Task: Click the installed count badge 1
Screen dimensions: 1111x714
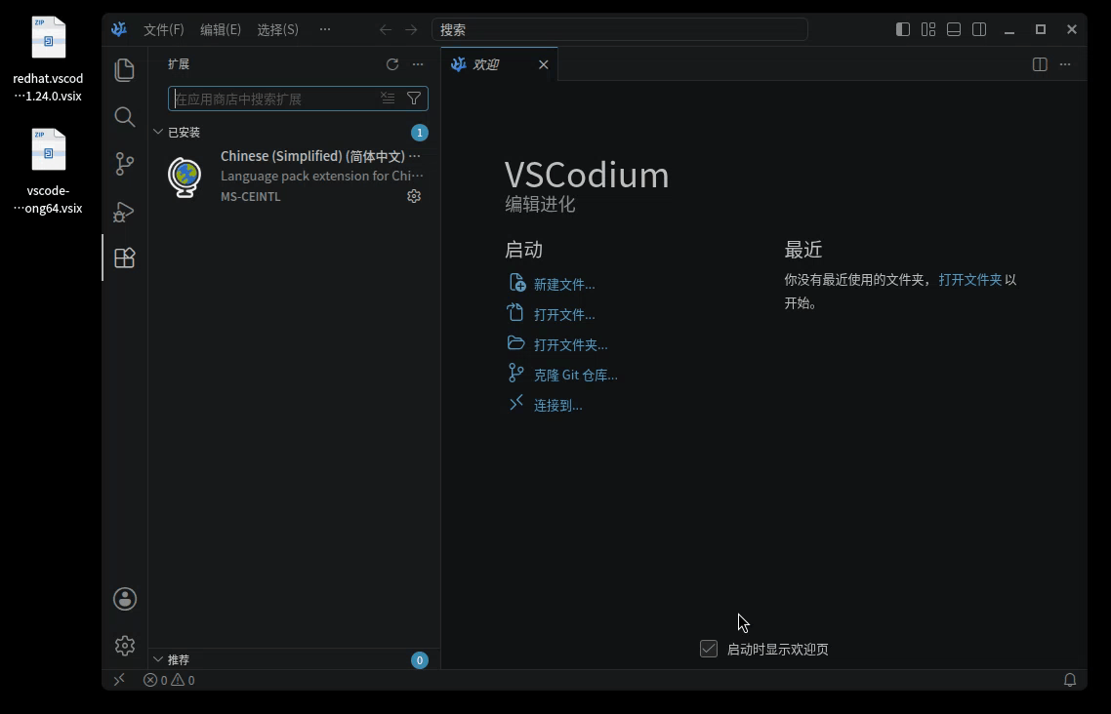Action: (420, 133)
